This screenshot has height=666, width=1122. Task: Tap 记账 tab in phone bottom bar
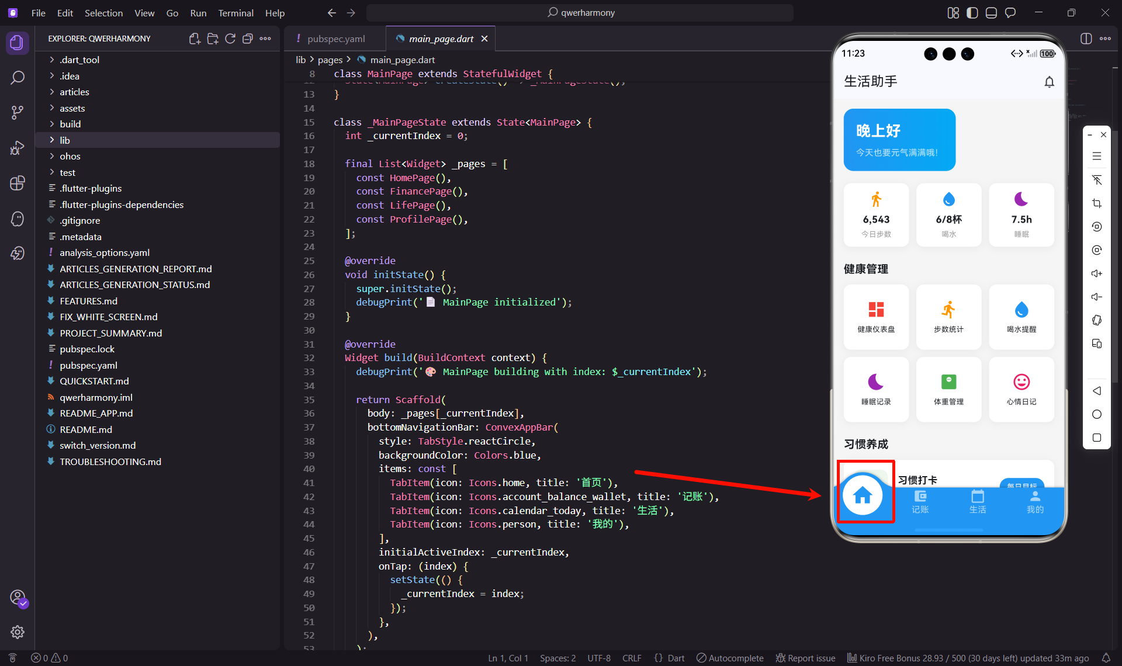click(x=920, y=501)
